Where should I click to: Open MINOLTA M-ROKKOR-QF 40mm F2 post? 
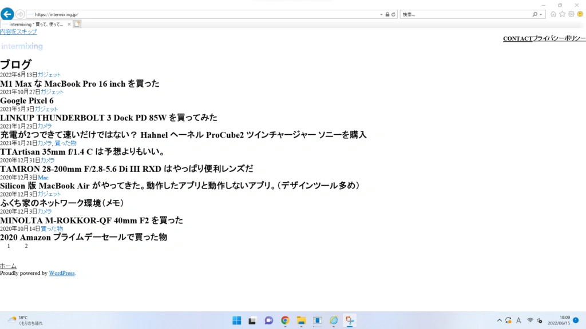pyautogui.click(x=92, y=220)
